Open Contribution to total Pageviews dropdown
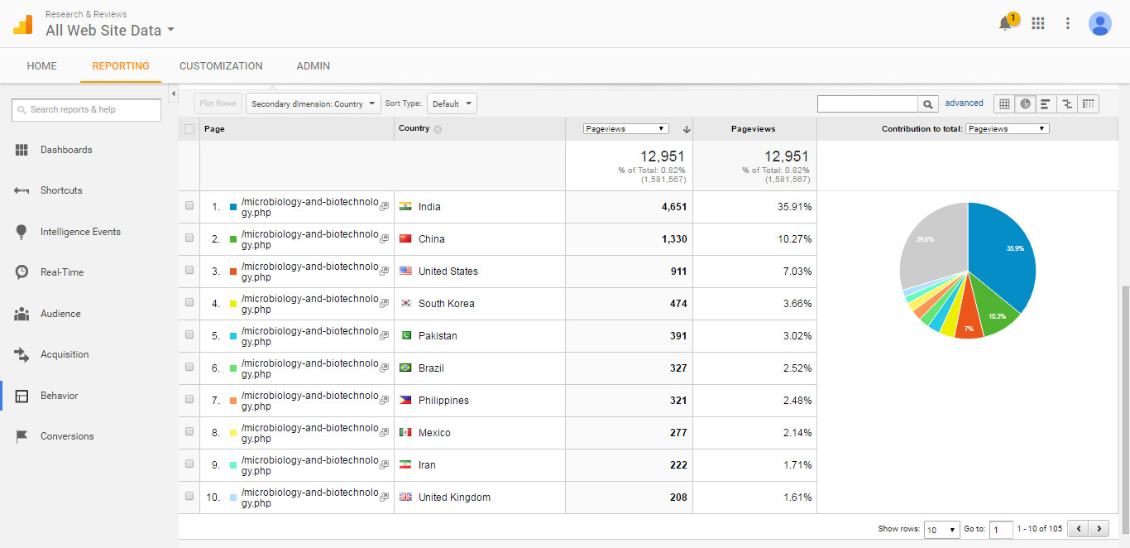 pos(1008,129)
